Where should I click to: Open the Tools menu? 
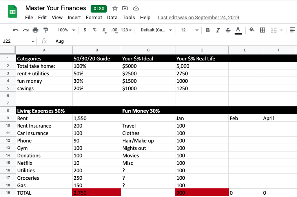tap(129, 18)
